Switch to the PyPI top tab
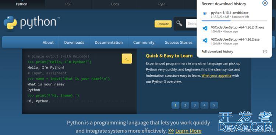 pyautogui.click(x=162, y=4)
